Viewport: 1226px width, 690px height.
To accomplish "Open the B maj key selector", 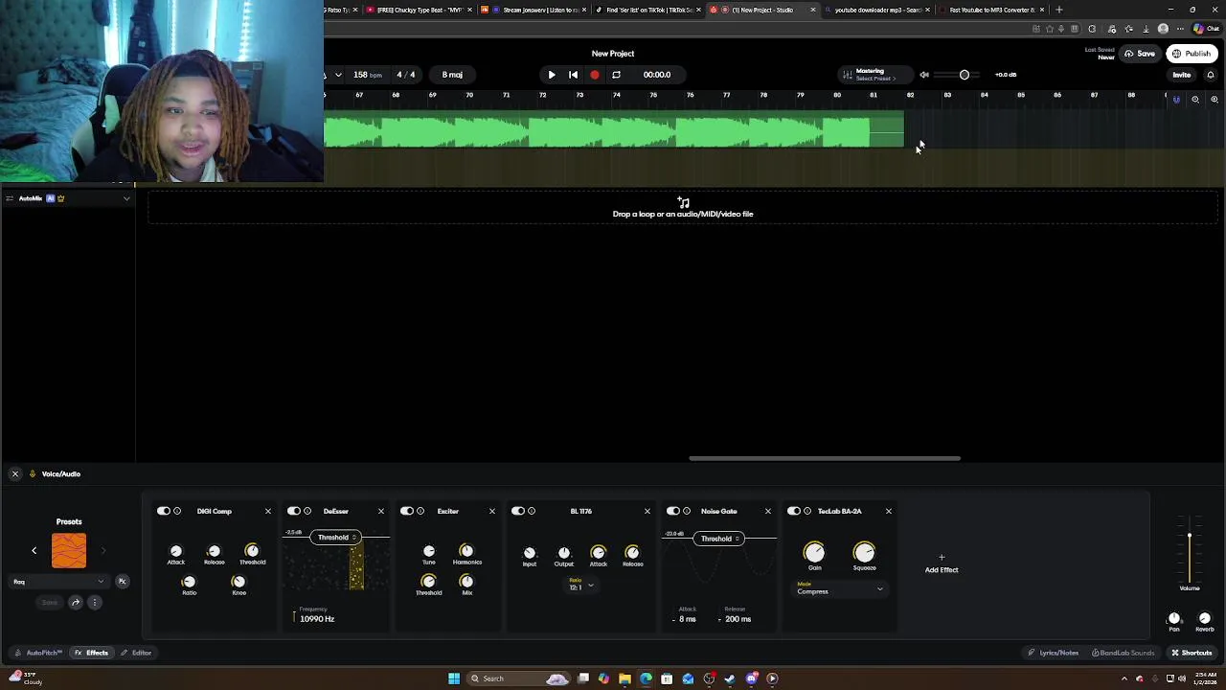I will click(452, 75).
